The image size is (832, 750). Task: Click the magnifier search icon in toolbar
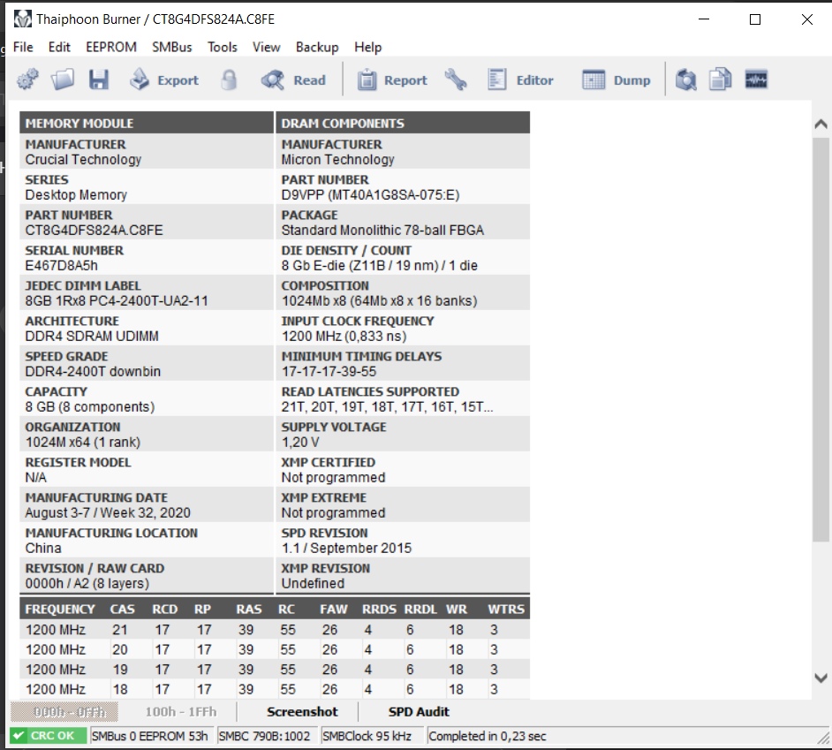pyautogui.click(x=685, y=80)
